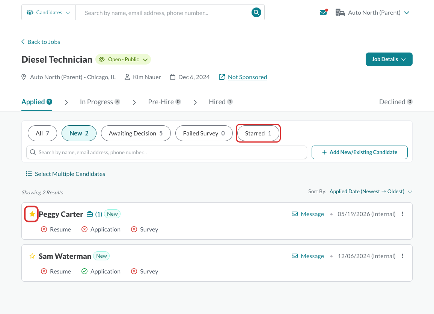Screen dimensions: 434x314
Task: Click the date 12/06/2024 (Internal)
Action: pos(366,256)
